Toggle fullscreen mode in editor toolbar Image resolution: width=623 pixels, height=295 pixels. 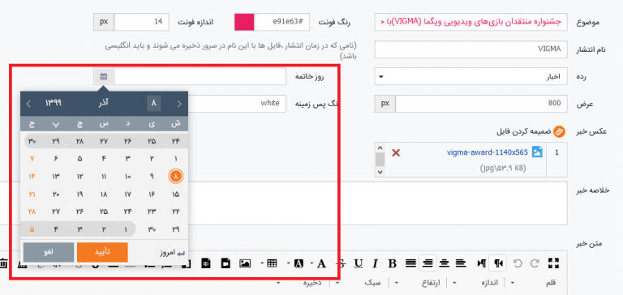[x=553, y=263]
